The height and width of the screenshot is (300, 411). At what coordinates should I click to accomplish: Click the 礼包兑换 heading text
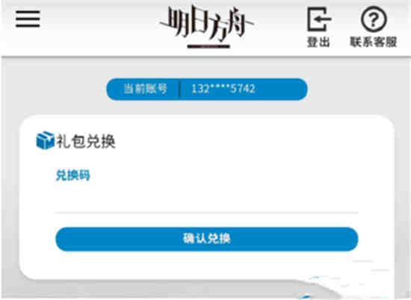click(x=86, y=141)
